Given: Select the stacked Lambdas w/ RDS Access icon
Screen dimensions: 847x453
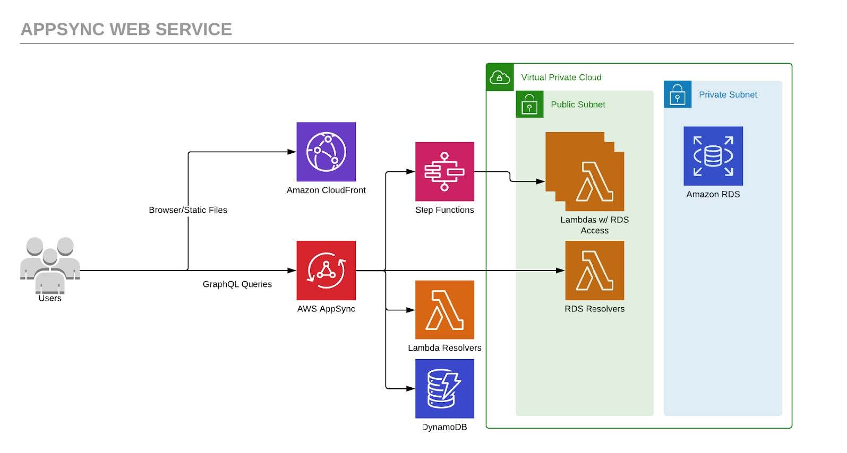Looking at the screenshot, I should tap(585, 171).
